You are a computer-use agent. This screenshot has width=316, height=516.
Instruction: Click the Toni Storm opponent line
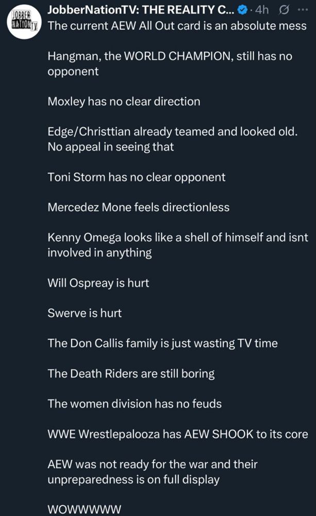136,178
